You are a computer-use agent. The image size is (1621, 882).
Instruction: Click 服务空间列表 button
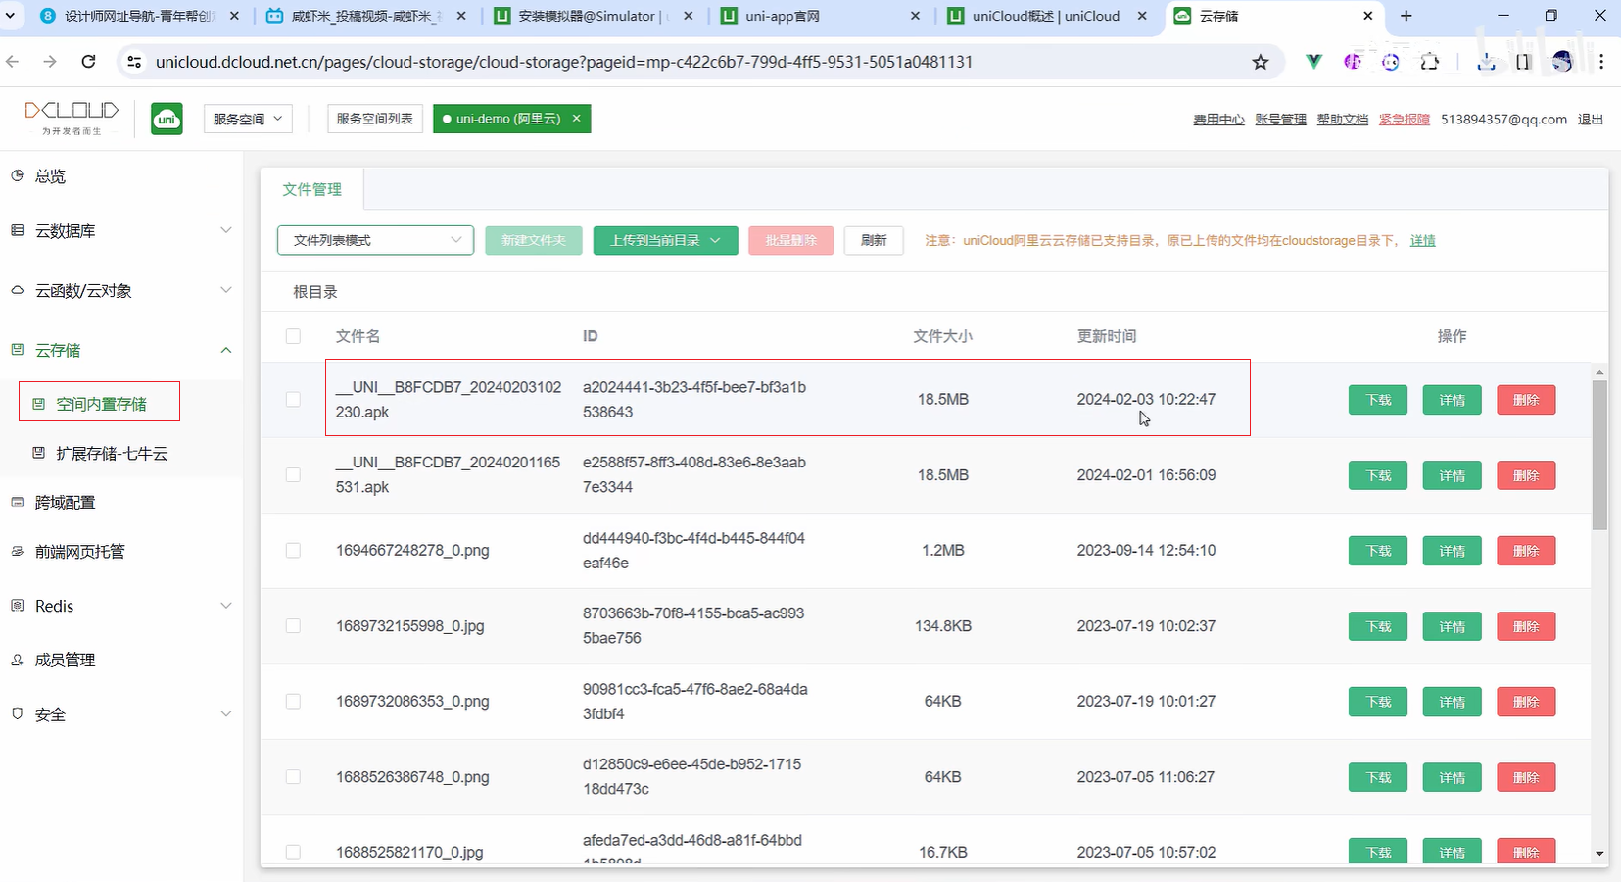point(374,119)
